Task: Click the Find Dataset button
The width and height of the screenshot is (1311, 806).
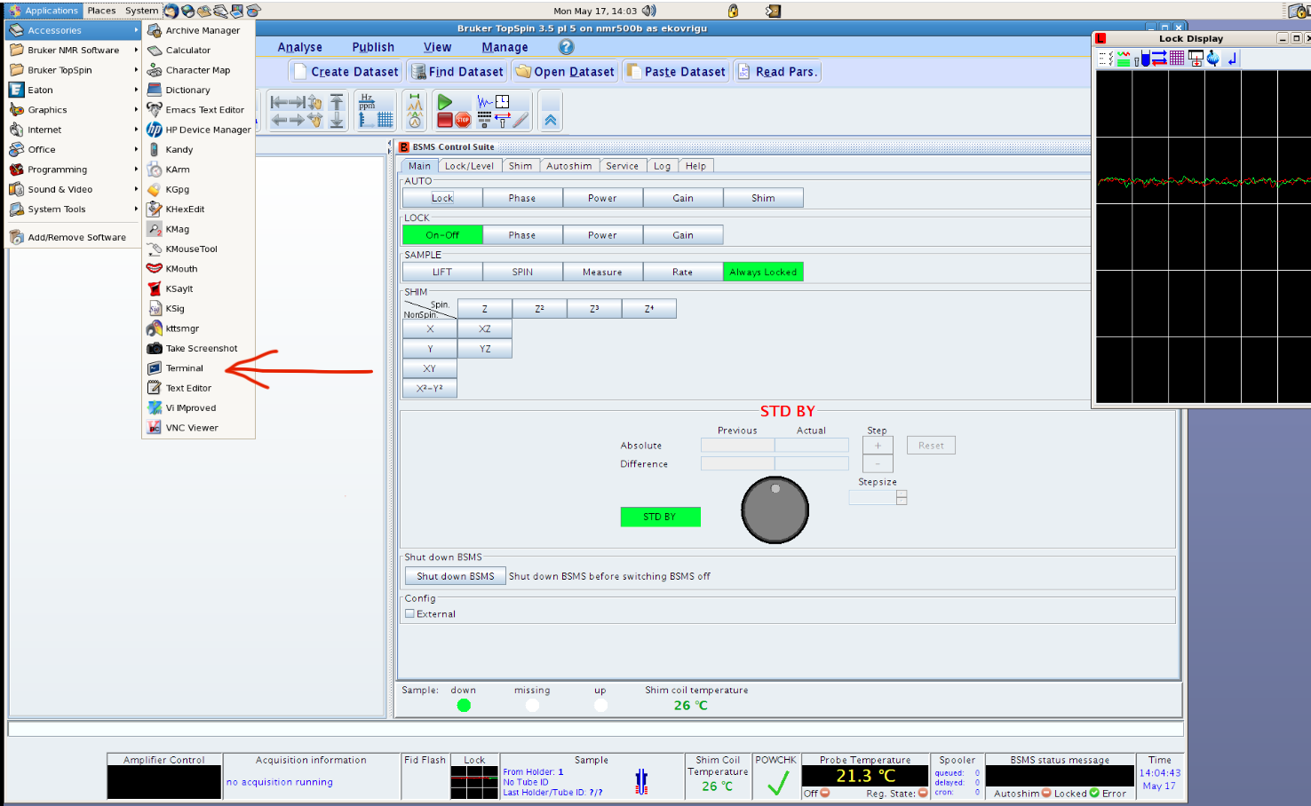Action: [457, 72]
